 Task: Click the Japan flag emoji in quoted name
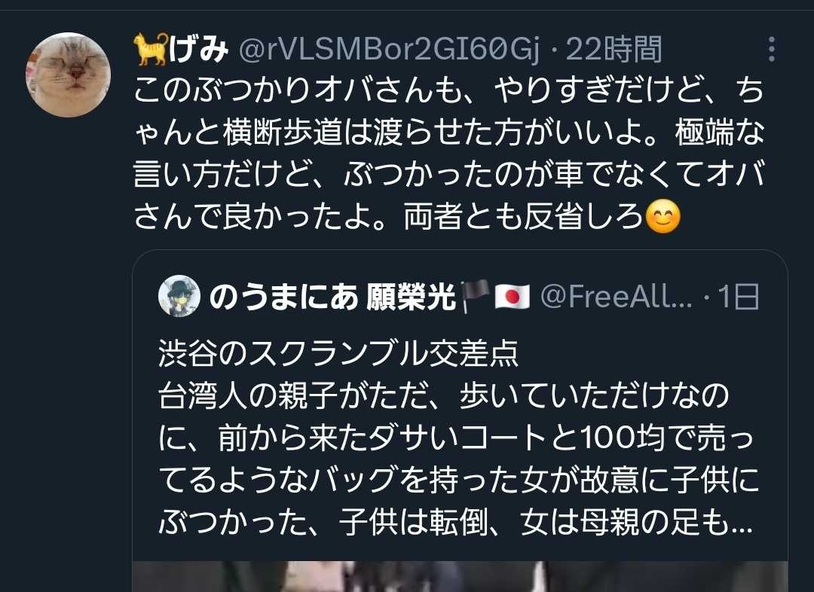(512, 297)
